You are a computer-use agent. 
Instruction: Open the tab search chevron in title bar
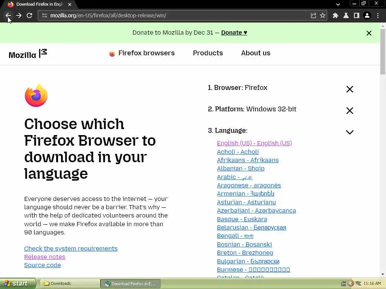(338, 4)
